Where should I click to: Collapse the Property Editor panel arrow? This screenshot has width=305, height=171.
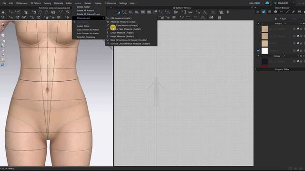255,69
